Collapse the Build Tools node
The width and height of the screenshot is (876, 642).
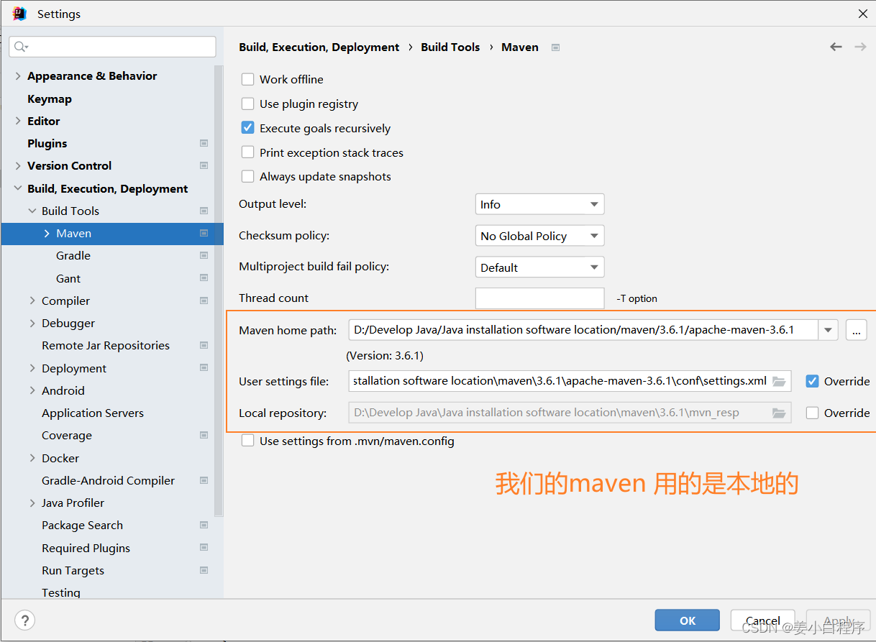click(x=32, y=211)
